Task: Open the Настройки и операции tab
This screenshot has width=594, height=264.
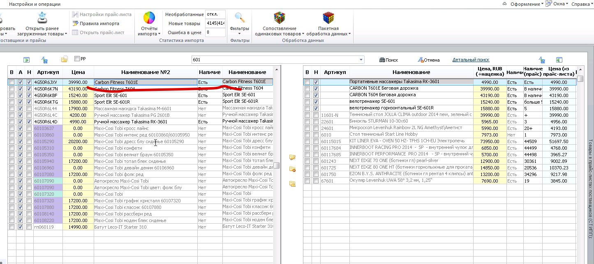Action: coord(35,4)
